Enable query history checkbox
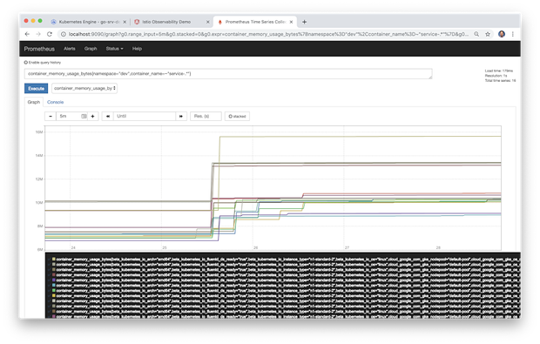Screen dimensions: 540x344 pos(26,63)
